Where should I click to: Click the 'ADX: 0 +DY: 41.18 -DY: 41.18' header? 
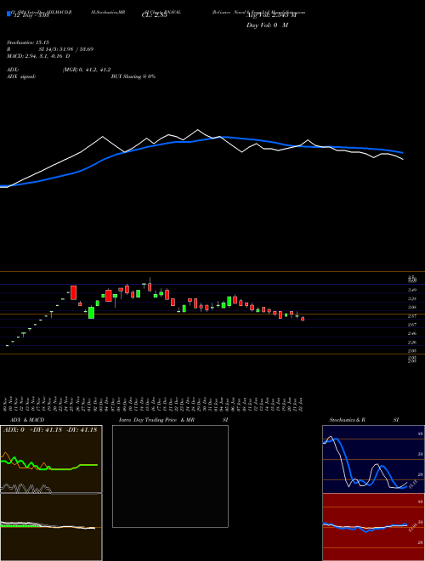tap(50, 430)
